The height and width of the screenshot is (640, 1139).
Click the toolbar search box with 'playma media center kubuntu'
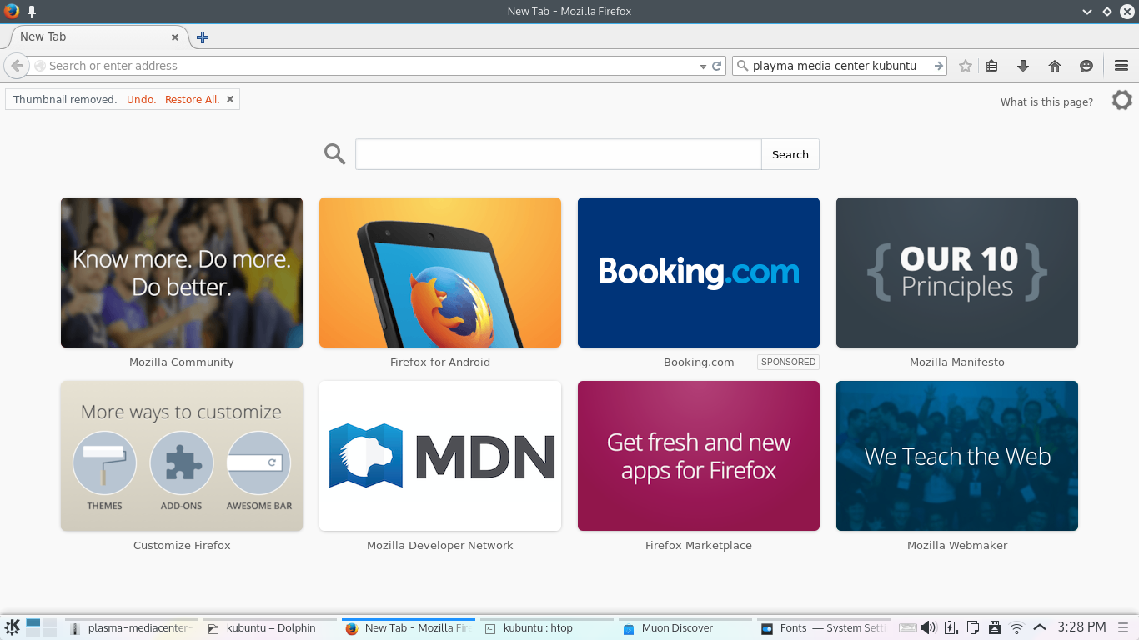click(x=840, y=66)
